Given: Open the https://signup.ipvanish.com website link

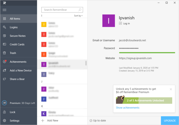Looking at the screenshot, I should coord(135,58).
